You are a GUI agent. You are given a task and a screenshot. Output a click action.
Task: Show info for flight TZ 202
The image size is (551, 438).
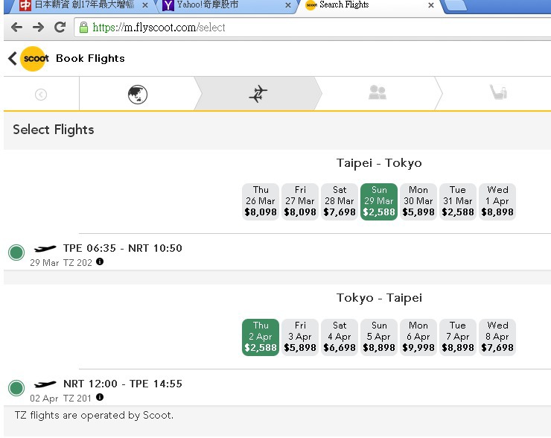click(100, 261)
